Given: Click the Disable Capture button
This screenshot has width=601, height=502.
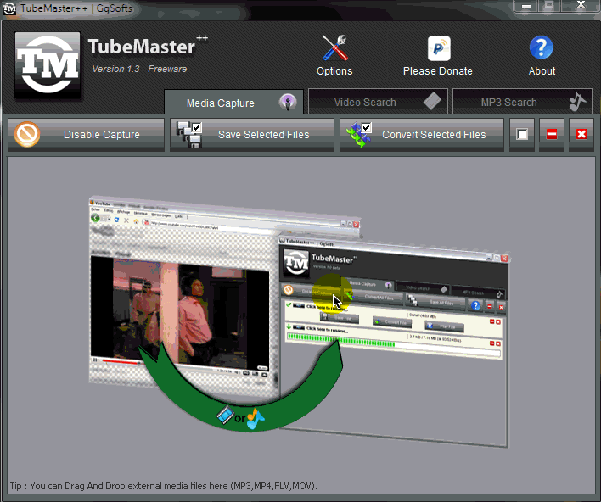Looking at the screenshot, I should tap(87, 134).
